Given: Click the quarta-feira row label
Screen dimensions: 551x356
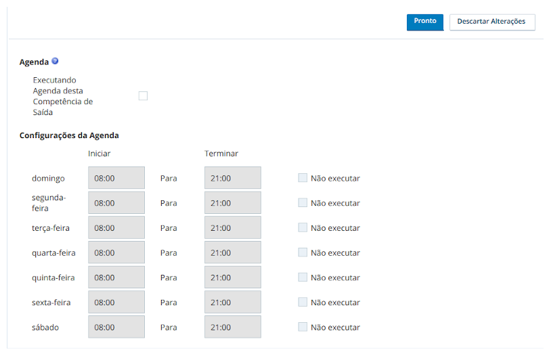Looking at the screenshot, I should pyautogui.click(x=53, y=253).
